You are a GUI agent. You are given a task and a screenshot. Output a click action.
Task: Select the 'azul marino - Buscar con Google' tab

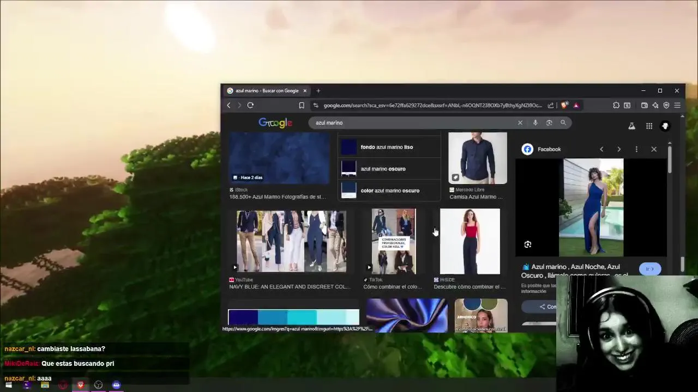click(267, 91)
